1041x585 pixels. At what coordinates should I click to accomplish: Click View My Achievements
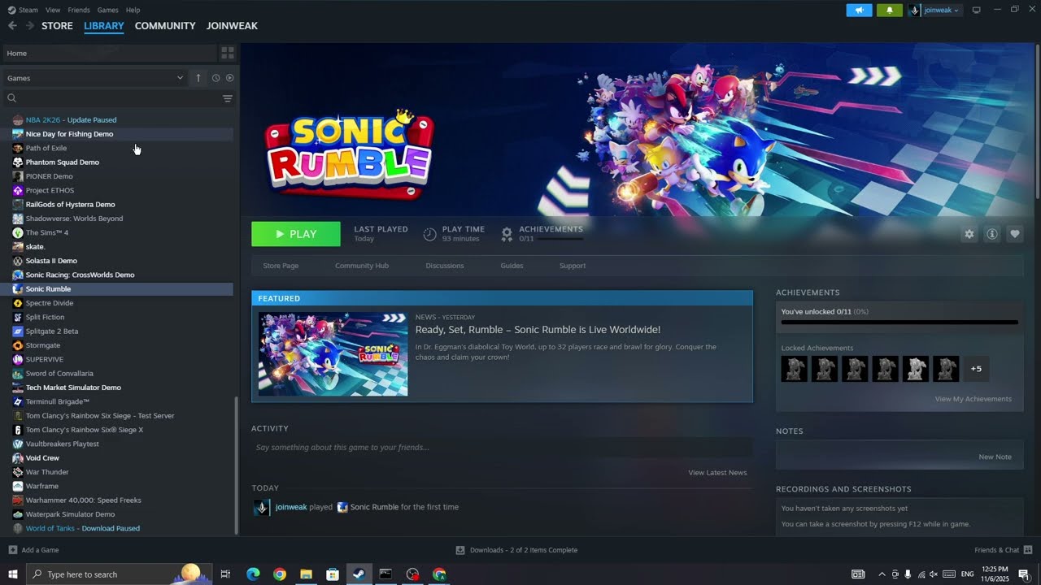(973, 399)
